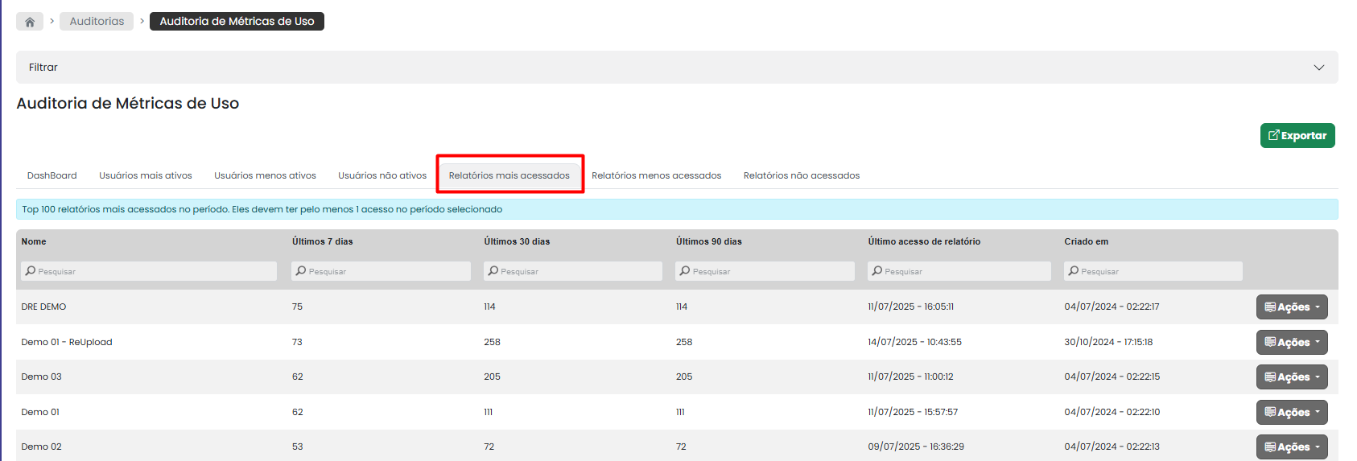Image resolution: width=1357 pixels, height=461 pixels.
Task: Select the Usuários menos ativos tab
Action: click(x=265, y=175)
